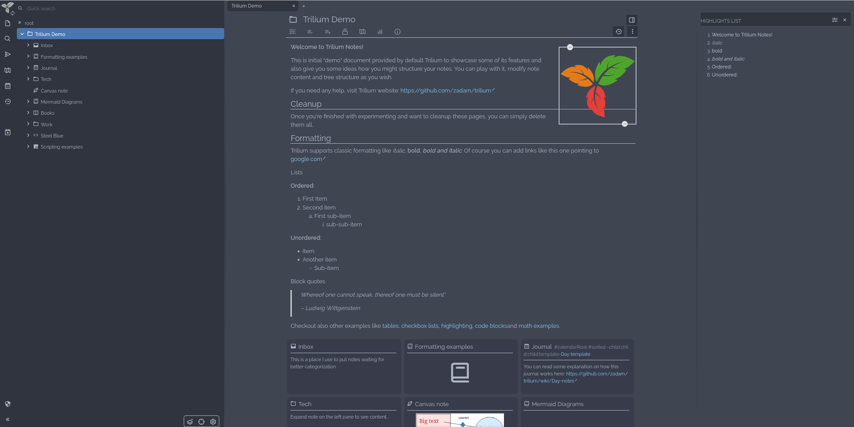Click the collapse tree layers icon
Viewport: 854px width, 427px height.
(x=190, y=422)
